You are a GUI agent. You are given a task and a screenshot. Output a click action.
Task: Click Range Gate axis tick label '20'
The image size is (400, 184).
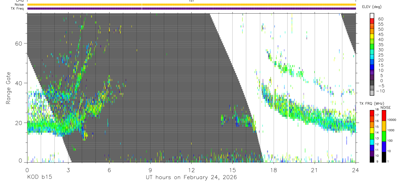pyautogui.click(x=19, y=123)
